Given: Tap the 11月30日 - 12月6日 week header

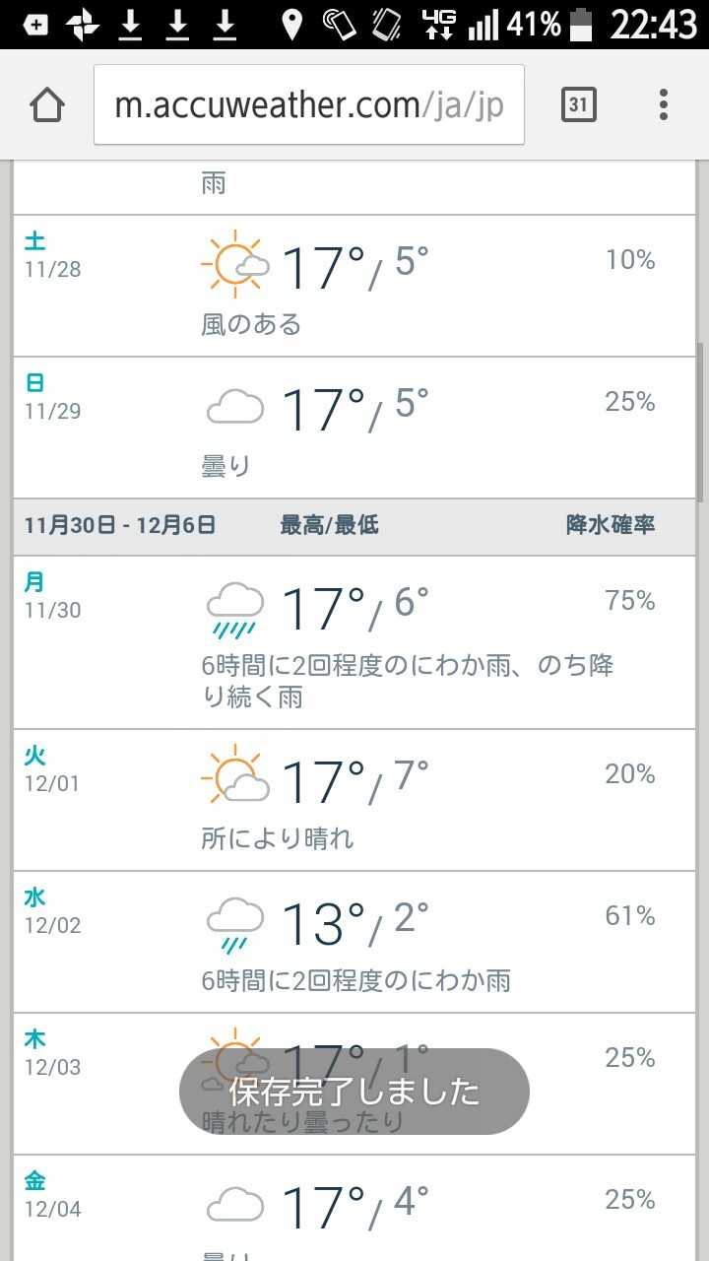Looking at the screenshot, I should [120, 525].
